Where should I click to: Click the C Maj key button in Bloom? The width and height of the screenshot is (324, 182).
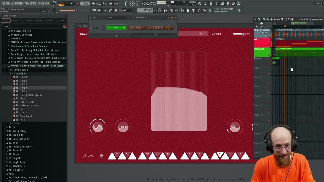[x=89, y=156]
